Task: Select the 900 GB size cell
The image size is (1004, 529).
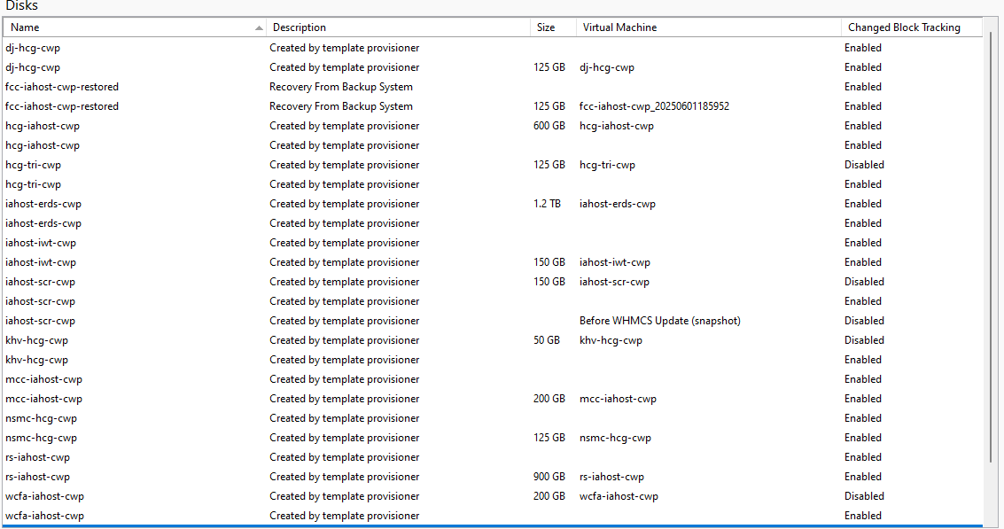Action: click(x=549, y=477)
